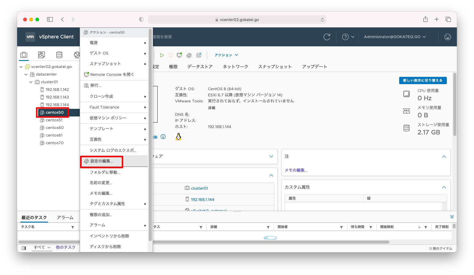Collapse cluster01 tree node
The height and width of the screenshot is (275, 474).
pyautogui.click(x=31, y=82)
